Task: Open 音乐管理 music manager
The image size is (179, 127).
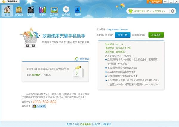Action: [66, 11]
